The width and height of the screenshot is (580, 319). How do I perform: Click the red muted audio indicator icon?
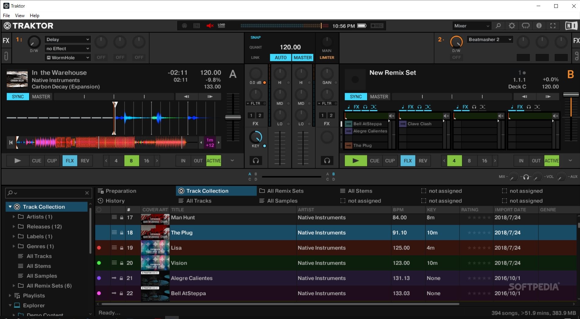click(x=210, y=26)
